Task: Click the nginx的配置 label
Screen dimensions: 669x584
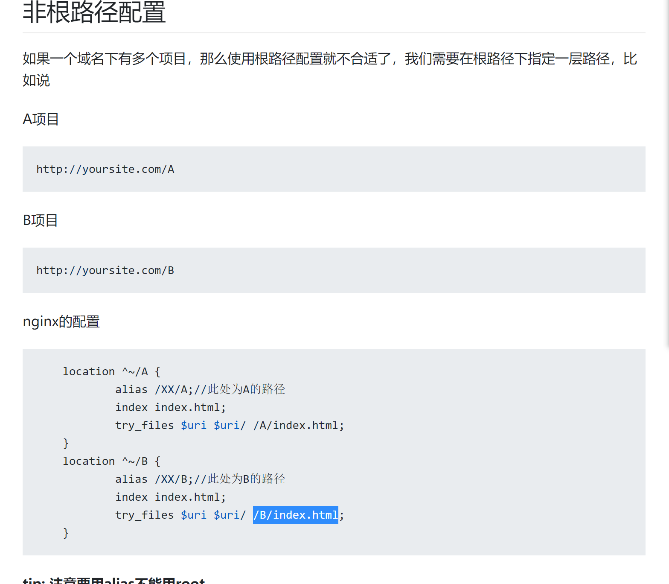Action: coord(61,321)
